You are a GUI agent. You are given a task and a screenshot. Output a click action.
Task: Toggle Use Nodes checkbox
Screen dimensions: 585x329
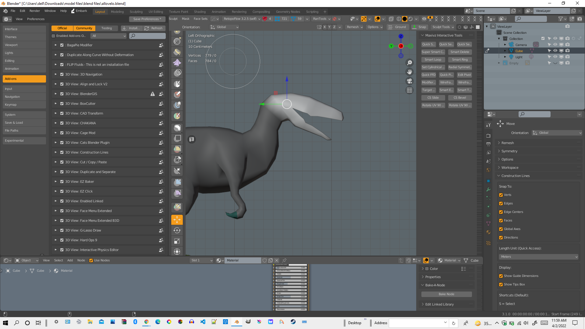coord(91,260)
